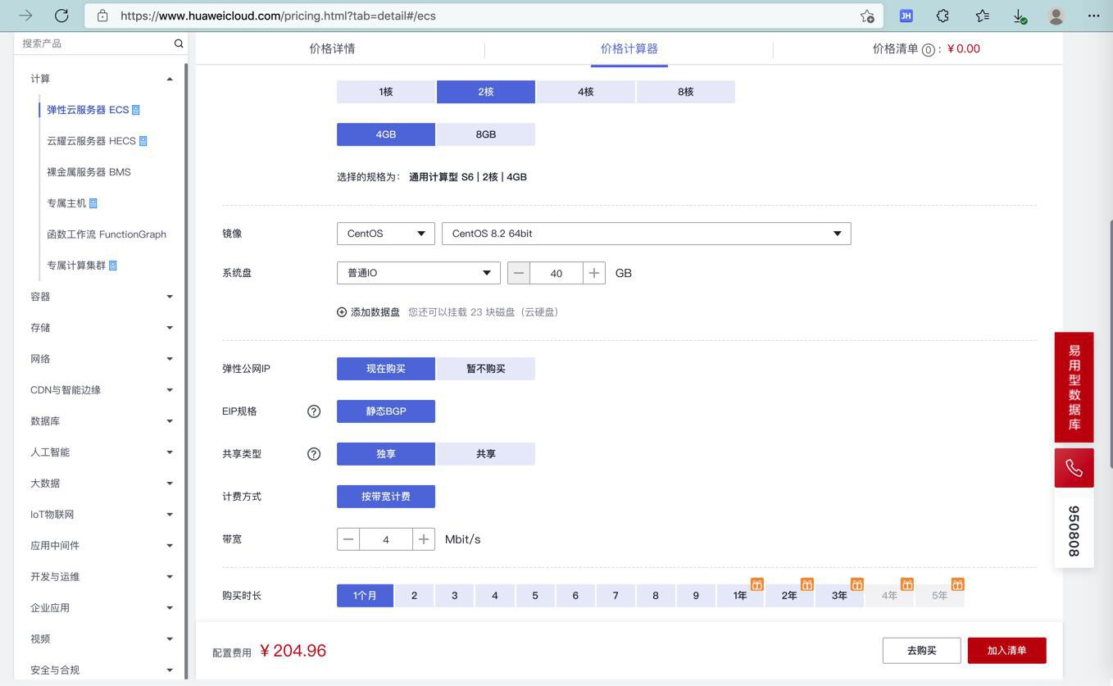
Task: Open the browser profile avatar
Action: point(1056,16)
